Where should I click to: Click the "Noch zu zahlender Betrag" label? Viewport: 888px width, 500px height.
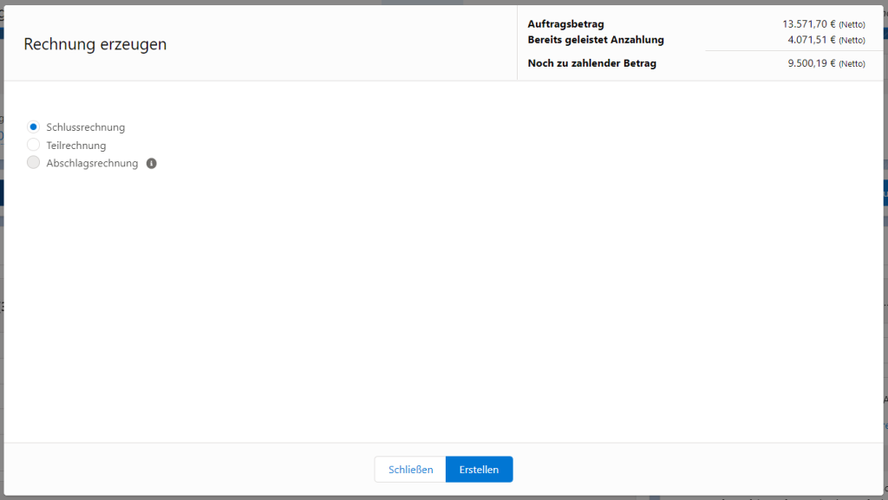(591, 63)
